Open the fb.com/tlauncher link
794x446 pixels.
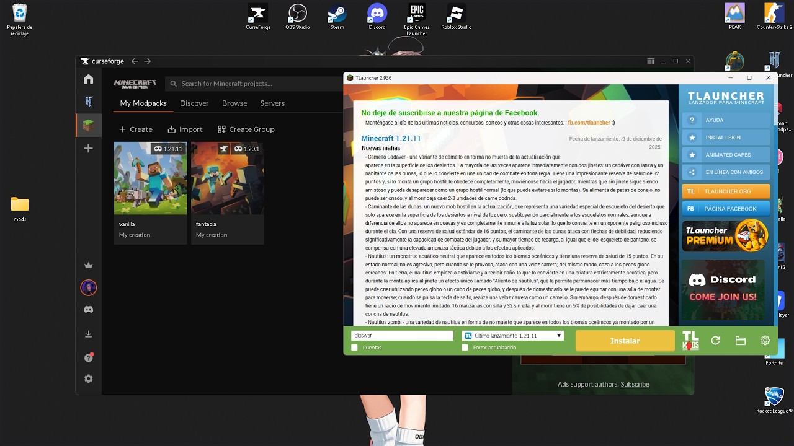click(589, 123)
